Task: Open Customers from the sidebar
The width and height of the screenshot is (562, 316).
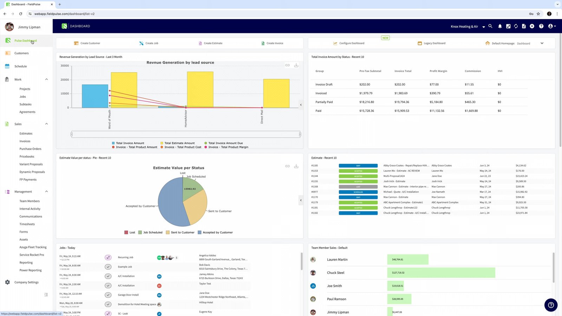Action: pyautogui.click(x=21, y=53)
